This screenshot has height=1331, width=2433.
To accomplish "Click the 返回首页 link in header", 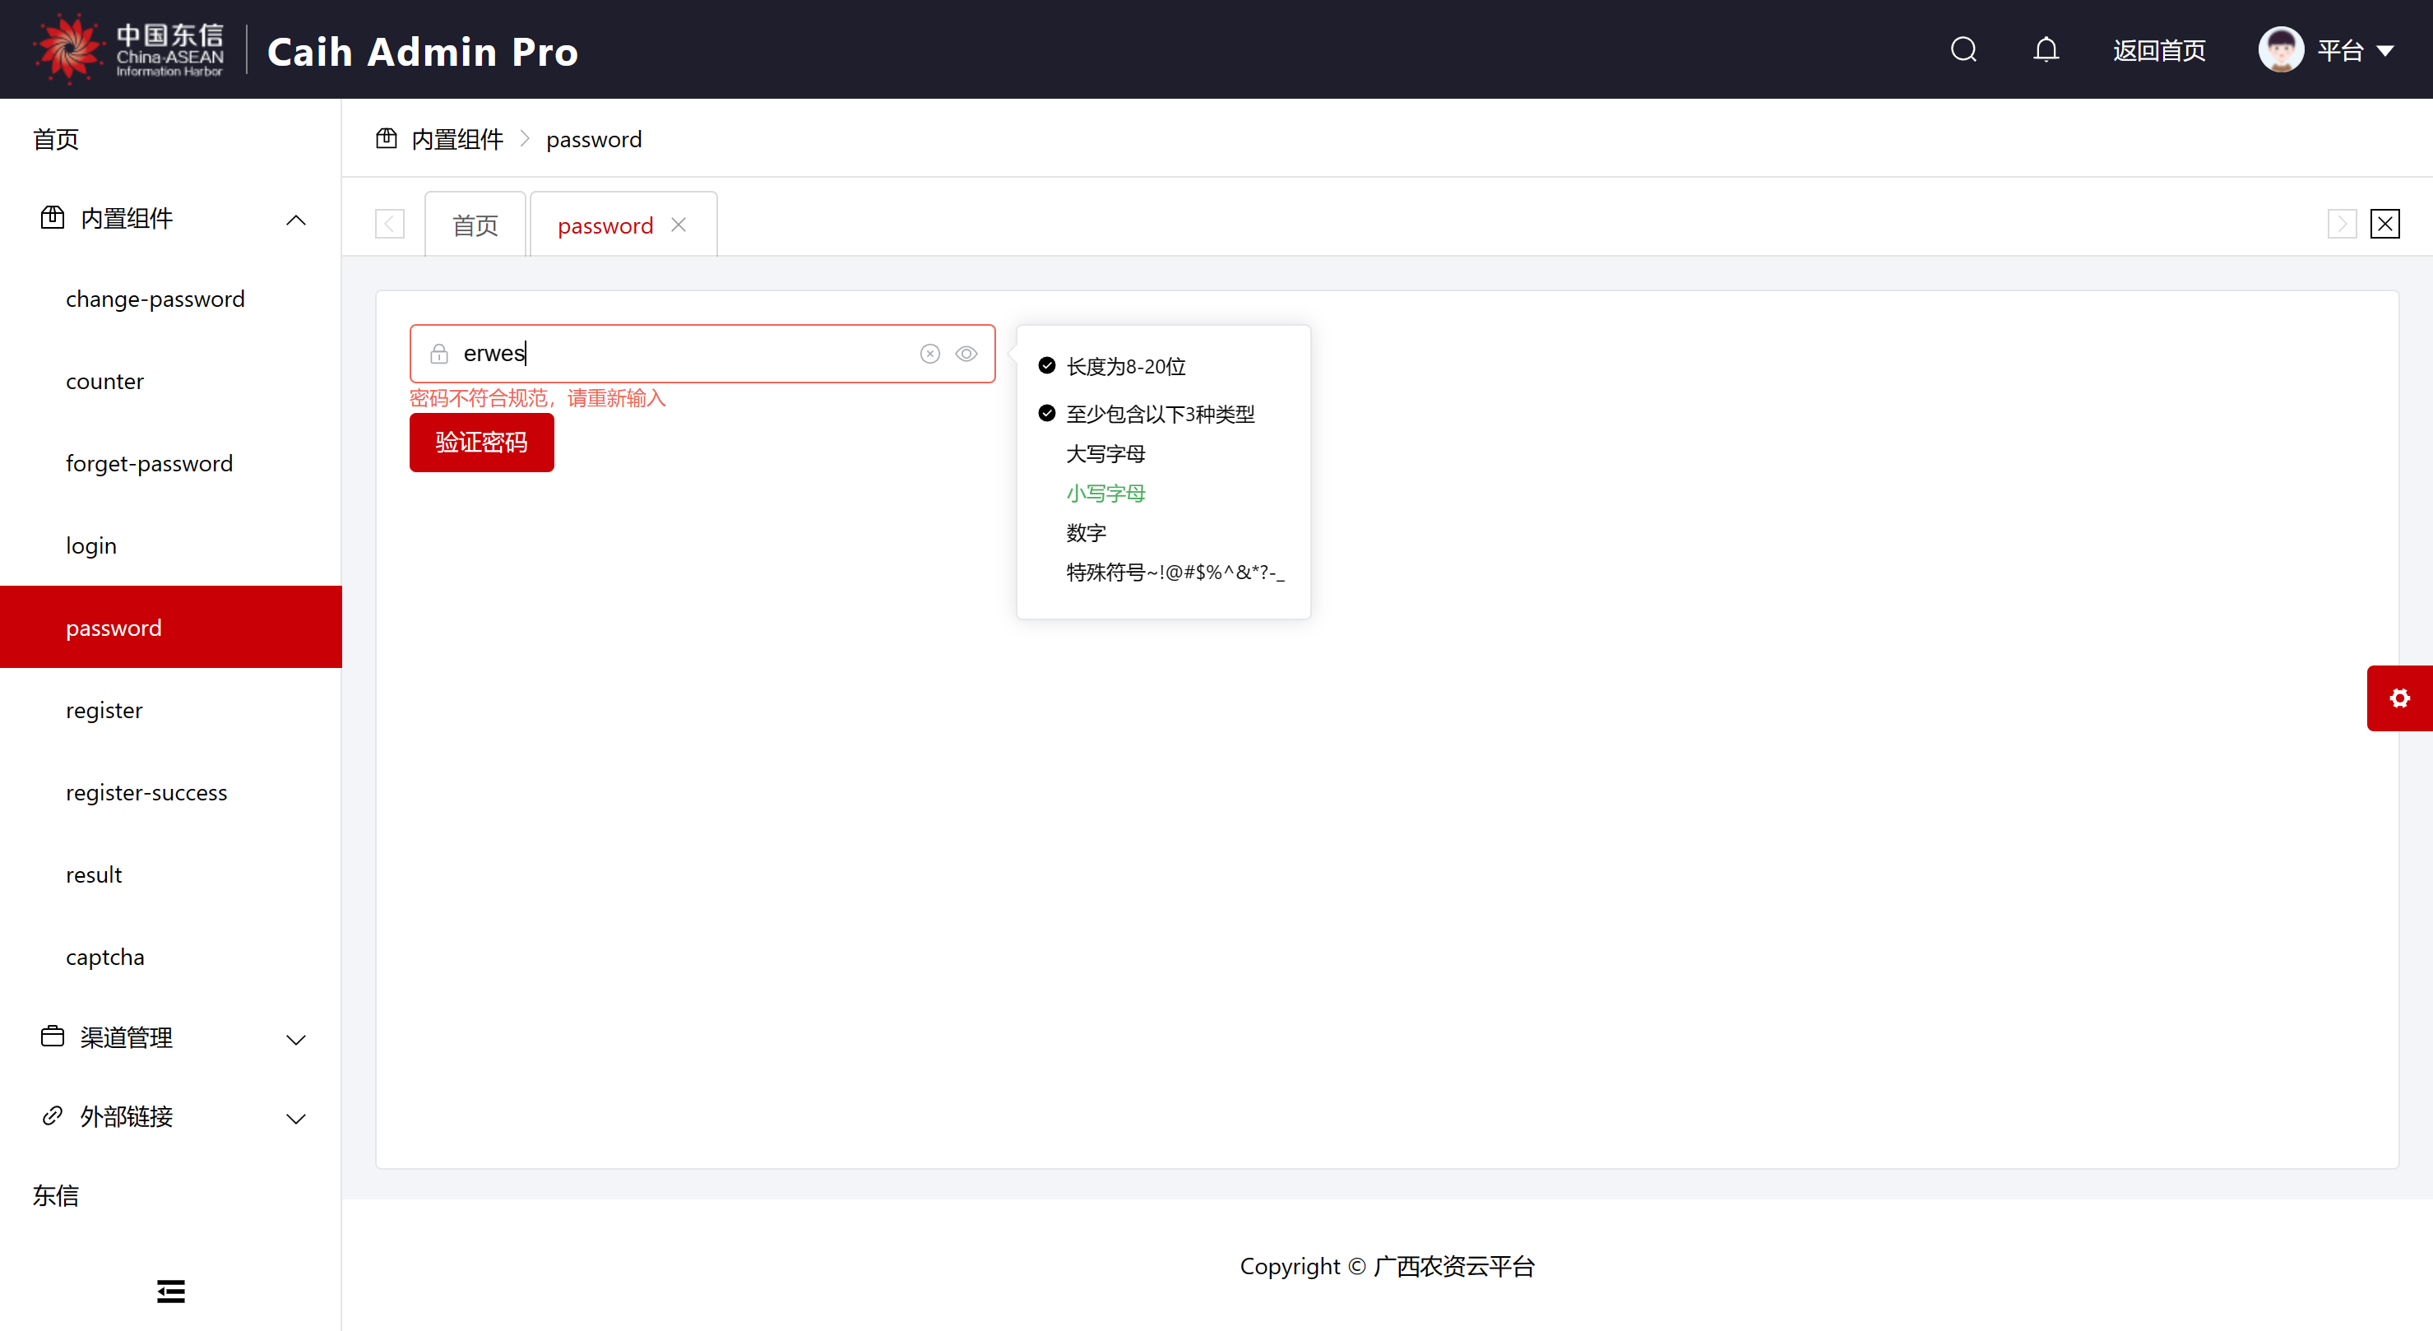I will [x=2159, y=50].
